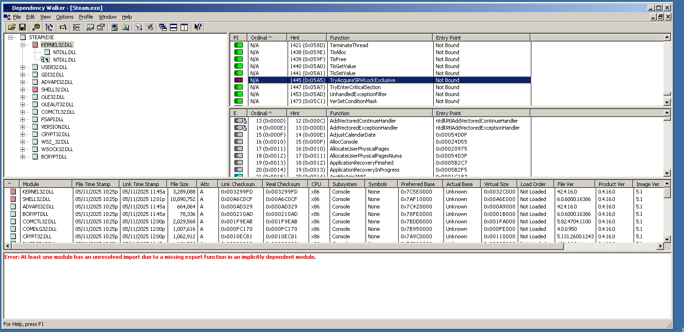Open the Edit menu
This screenshot has height=332, width=684.
[30, 17]
